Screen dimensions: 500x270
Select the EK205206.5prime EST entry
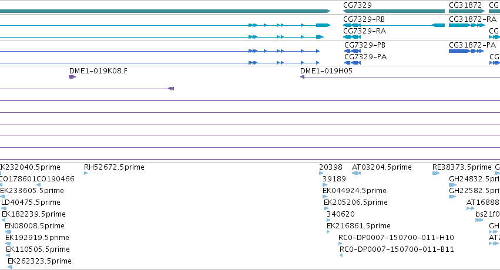pos(355,203)
